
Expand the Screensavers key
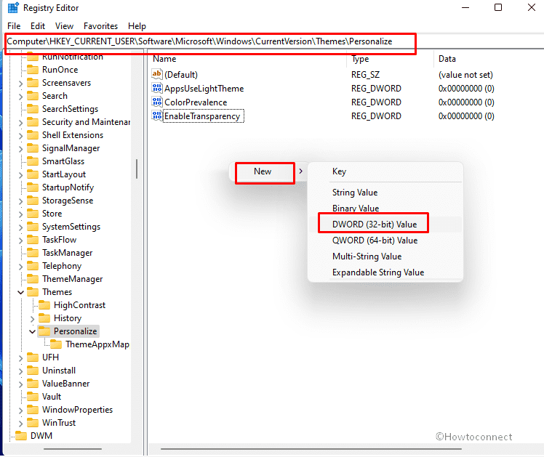coord(20,84)
